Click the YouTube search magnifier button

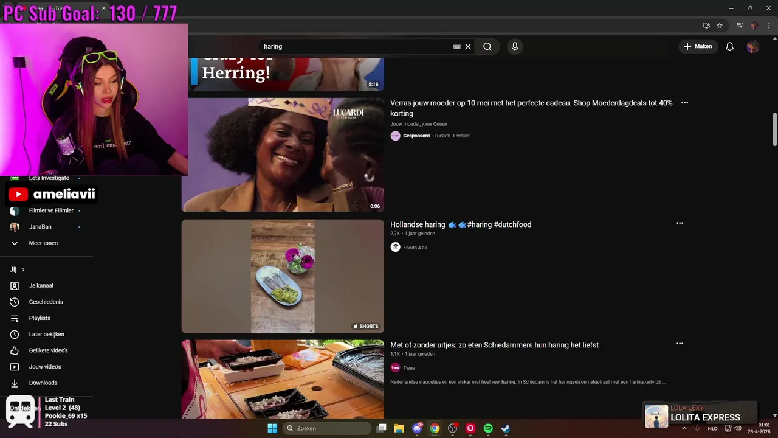487,47
